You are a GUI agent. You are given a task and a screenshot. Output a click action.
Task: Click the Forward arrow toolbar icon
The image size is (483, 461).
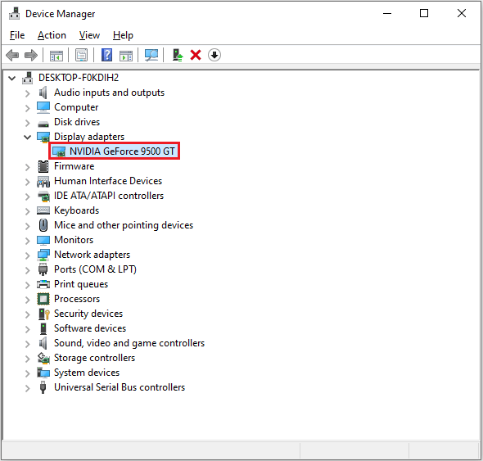31,56
